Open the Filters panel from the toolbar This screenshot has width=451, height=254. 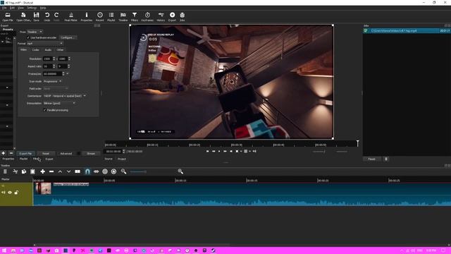[x=135, y=17]
